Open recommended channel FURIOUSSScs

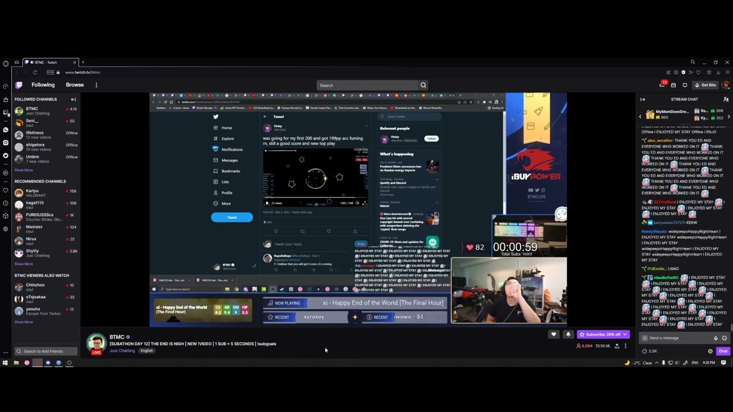tap(46, 217)
